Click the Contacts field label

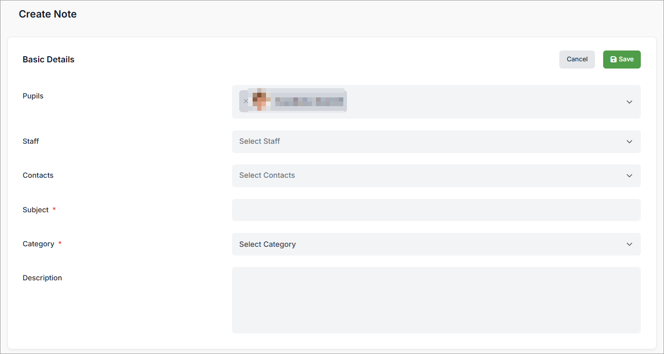click(x=38, y=175)
